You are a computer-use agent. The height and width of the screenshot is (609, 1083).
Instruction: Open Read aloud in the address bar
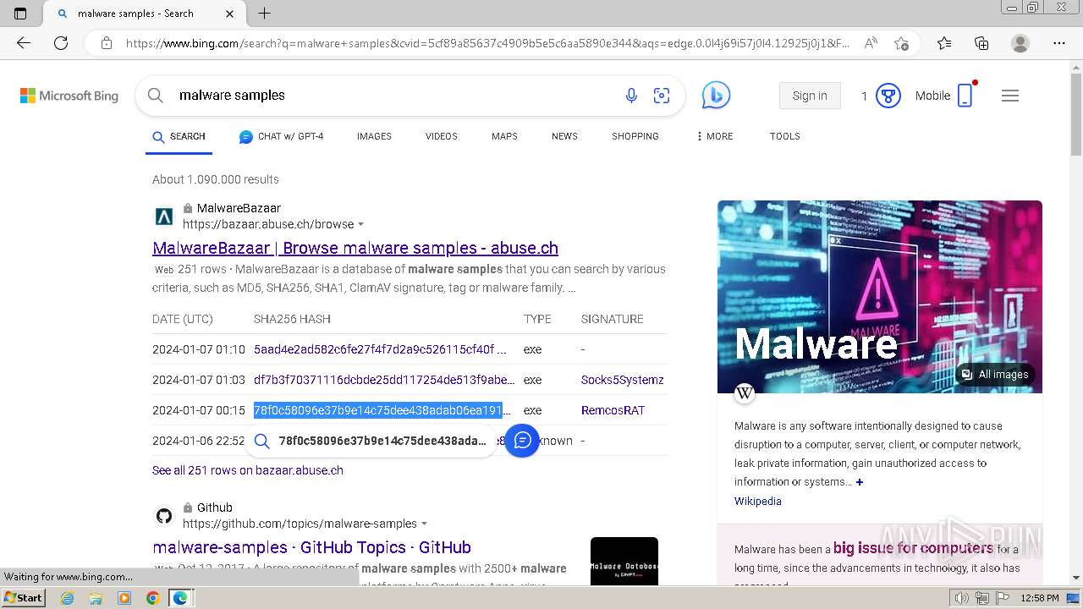[x=871, y=43]
